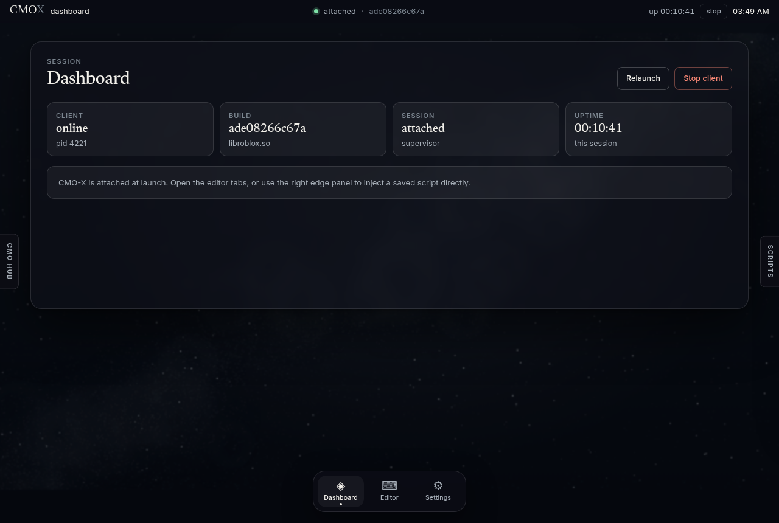Screen dimensions: 779x523
Task: Click the 'libroblox.so' text
Action: pos(250,143)
